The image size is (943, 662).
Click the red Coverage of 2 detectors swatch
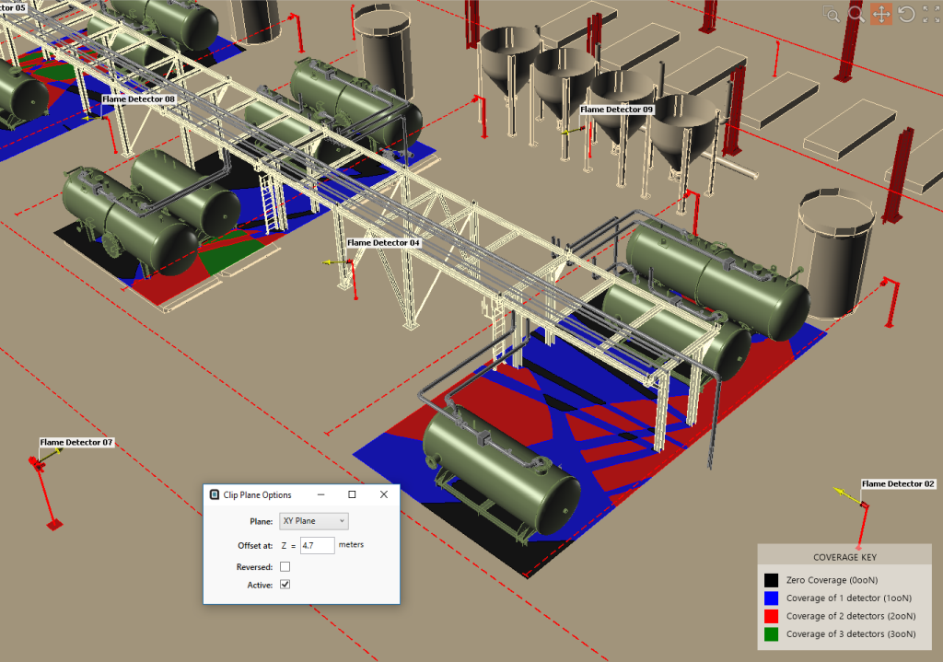(x=770, y=616)
